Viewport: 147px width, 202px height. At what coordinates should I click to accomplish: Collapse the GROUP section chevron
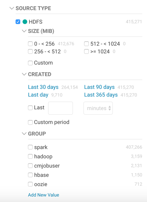coord(24,134)
